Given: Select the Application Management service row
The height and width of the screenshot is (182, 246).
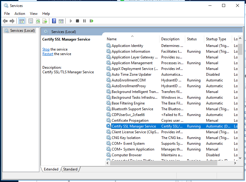Looking at the screenshot, I should [x=172, y=63].
